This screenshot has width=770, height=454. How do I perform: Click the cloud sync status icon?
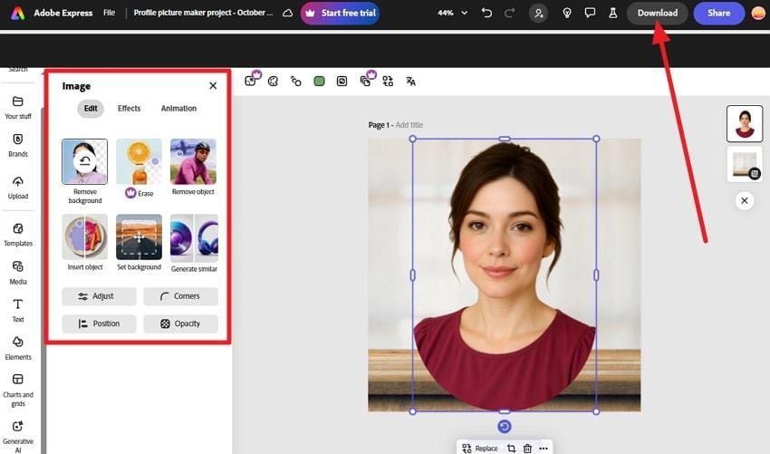click(x=288, y=14)
